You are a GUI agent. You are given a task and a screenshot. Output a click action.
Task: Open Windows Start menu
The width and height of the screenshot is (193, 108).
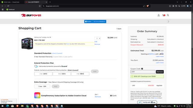point(2,106)
